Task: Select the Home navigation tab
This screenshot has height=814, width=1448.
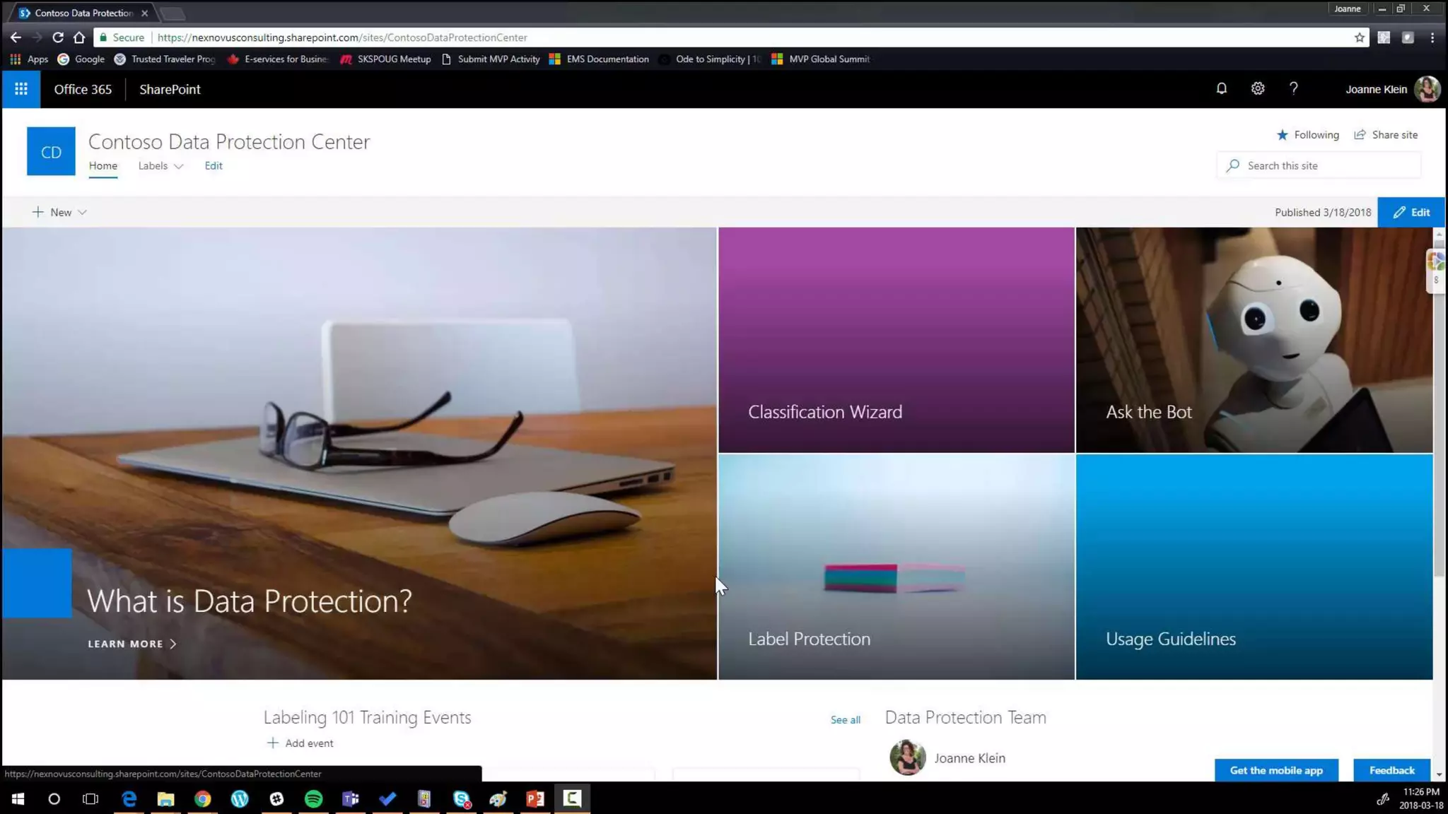Action: 103,166
